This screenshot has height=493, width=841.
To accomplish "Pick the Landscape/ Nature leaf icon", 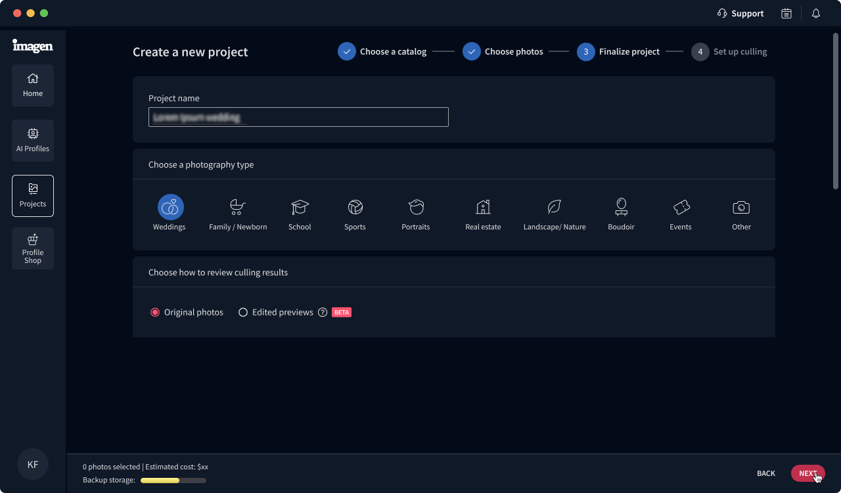I will click(555, 207).
